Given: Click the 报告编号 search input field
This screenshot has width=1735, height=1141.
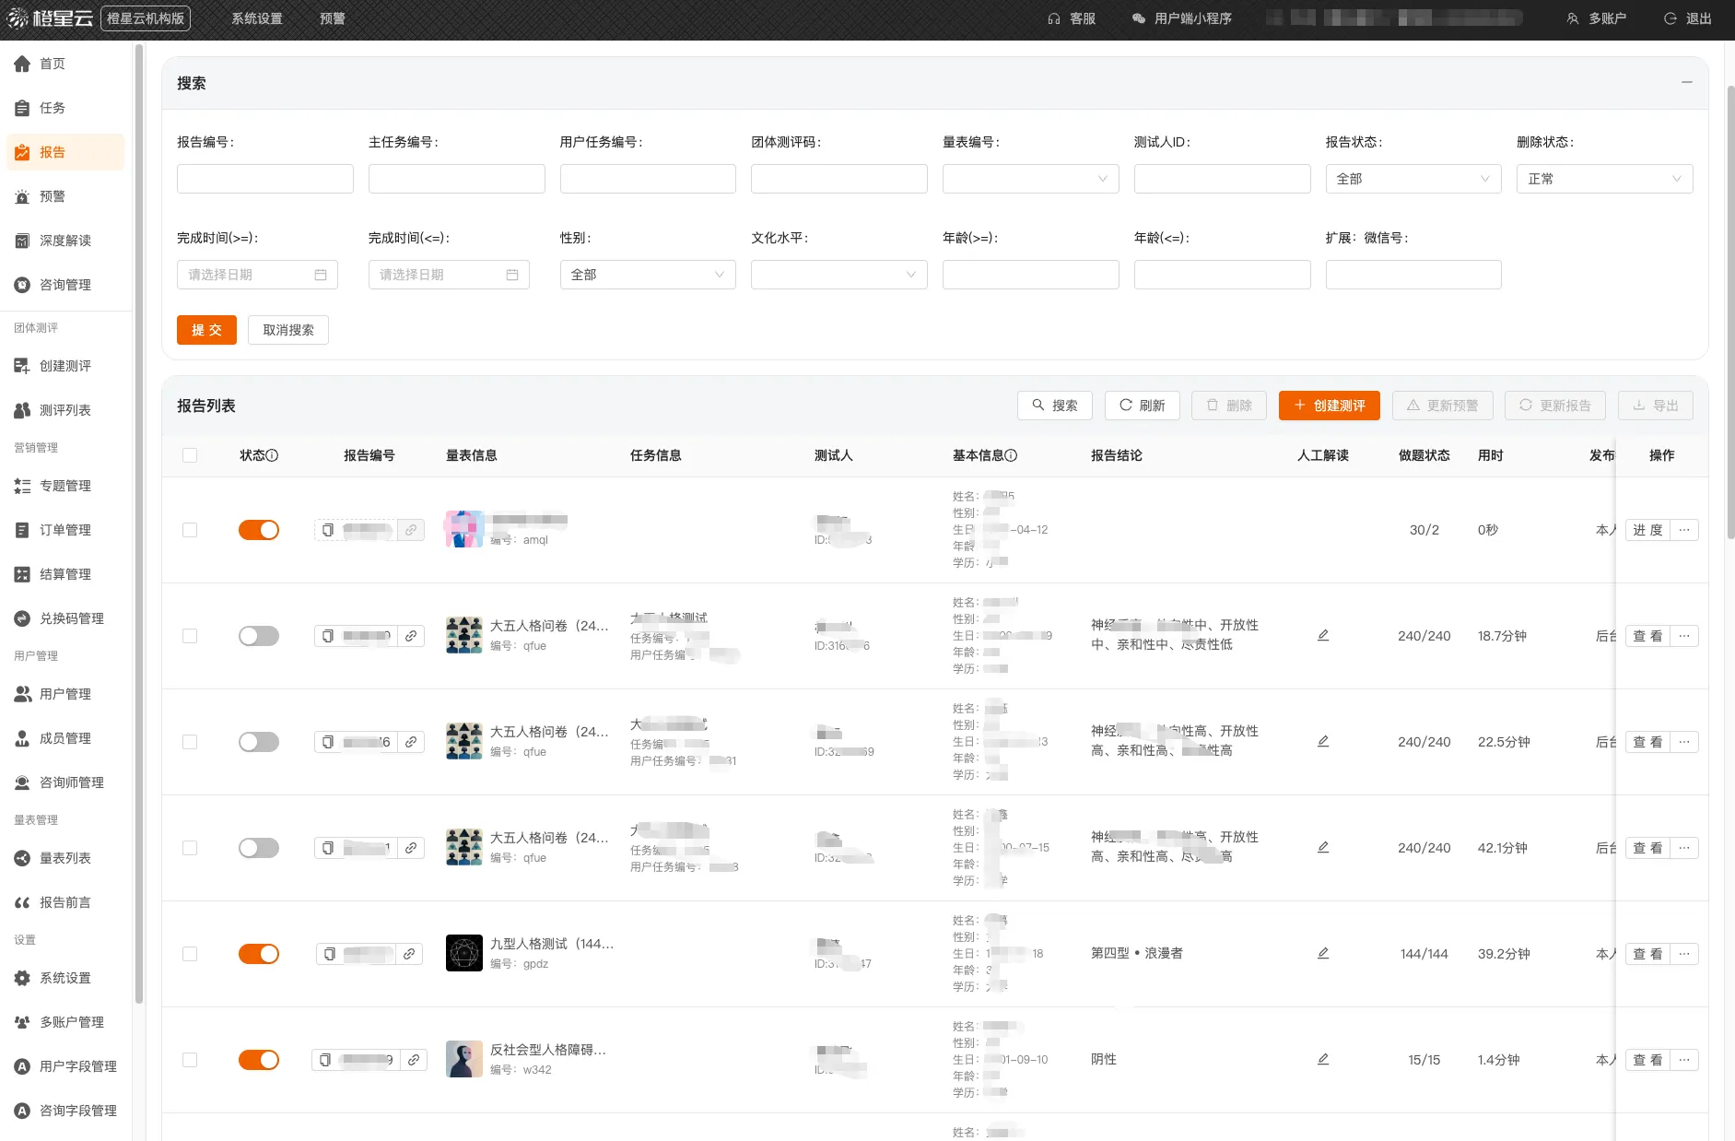Looking at the screenshot, I should coord(265,179).
